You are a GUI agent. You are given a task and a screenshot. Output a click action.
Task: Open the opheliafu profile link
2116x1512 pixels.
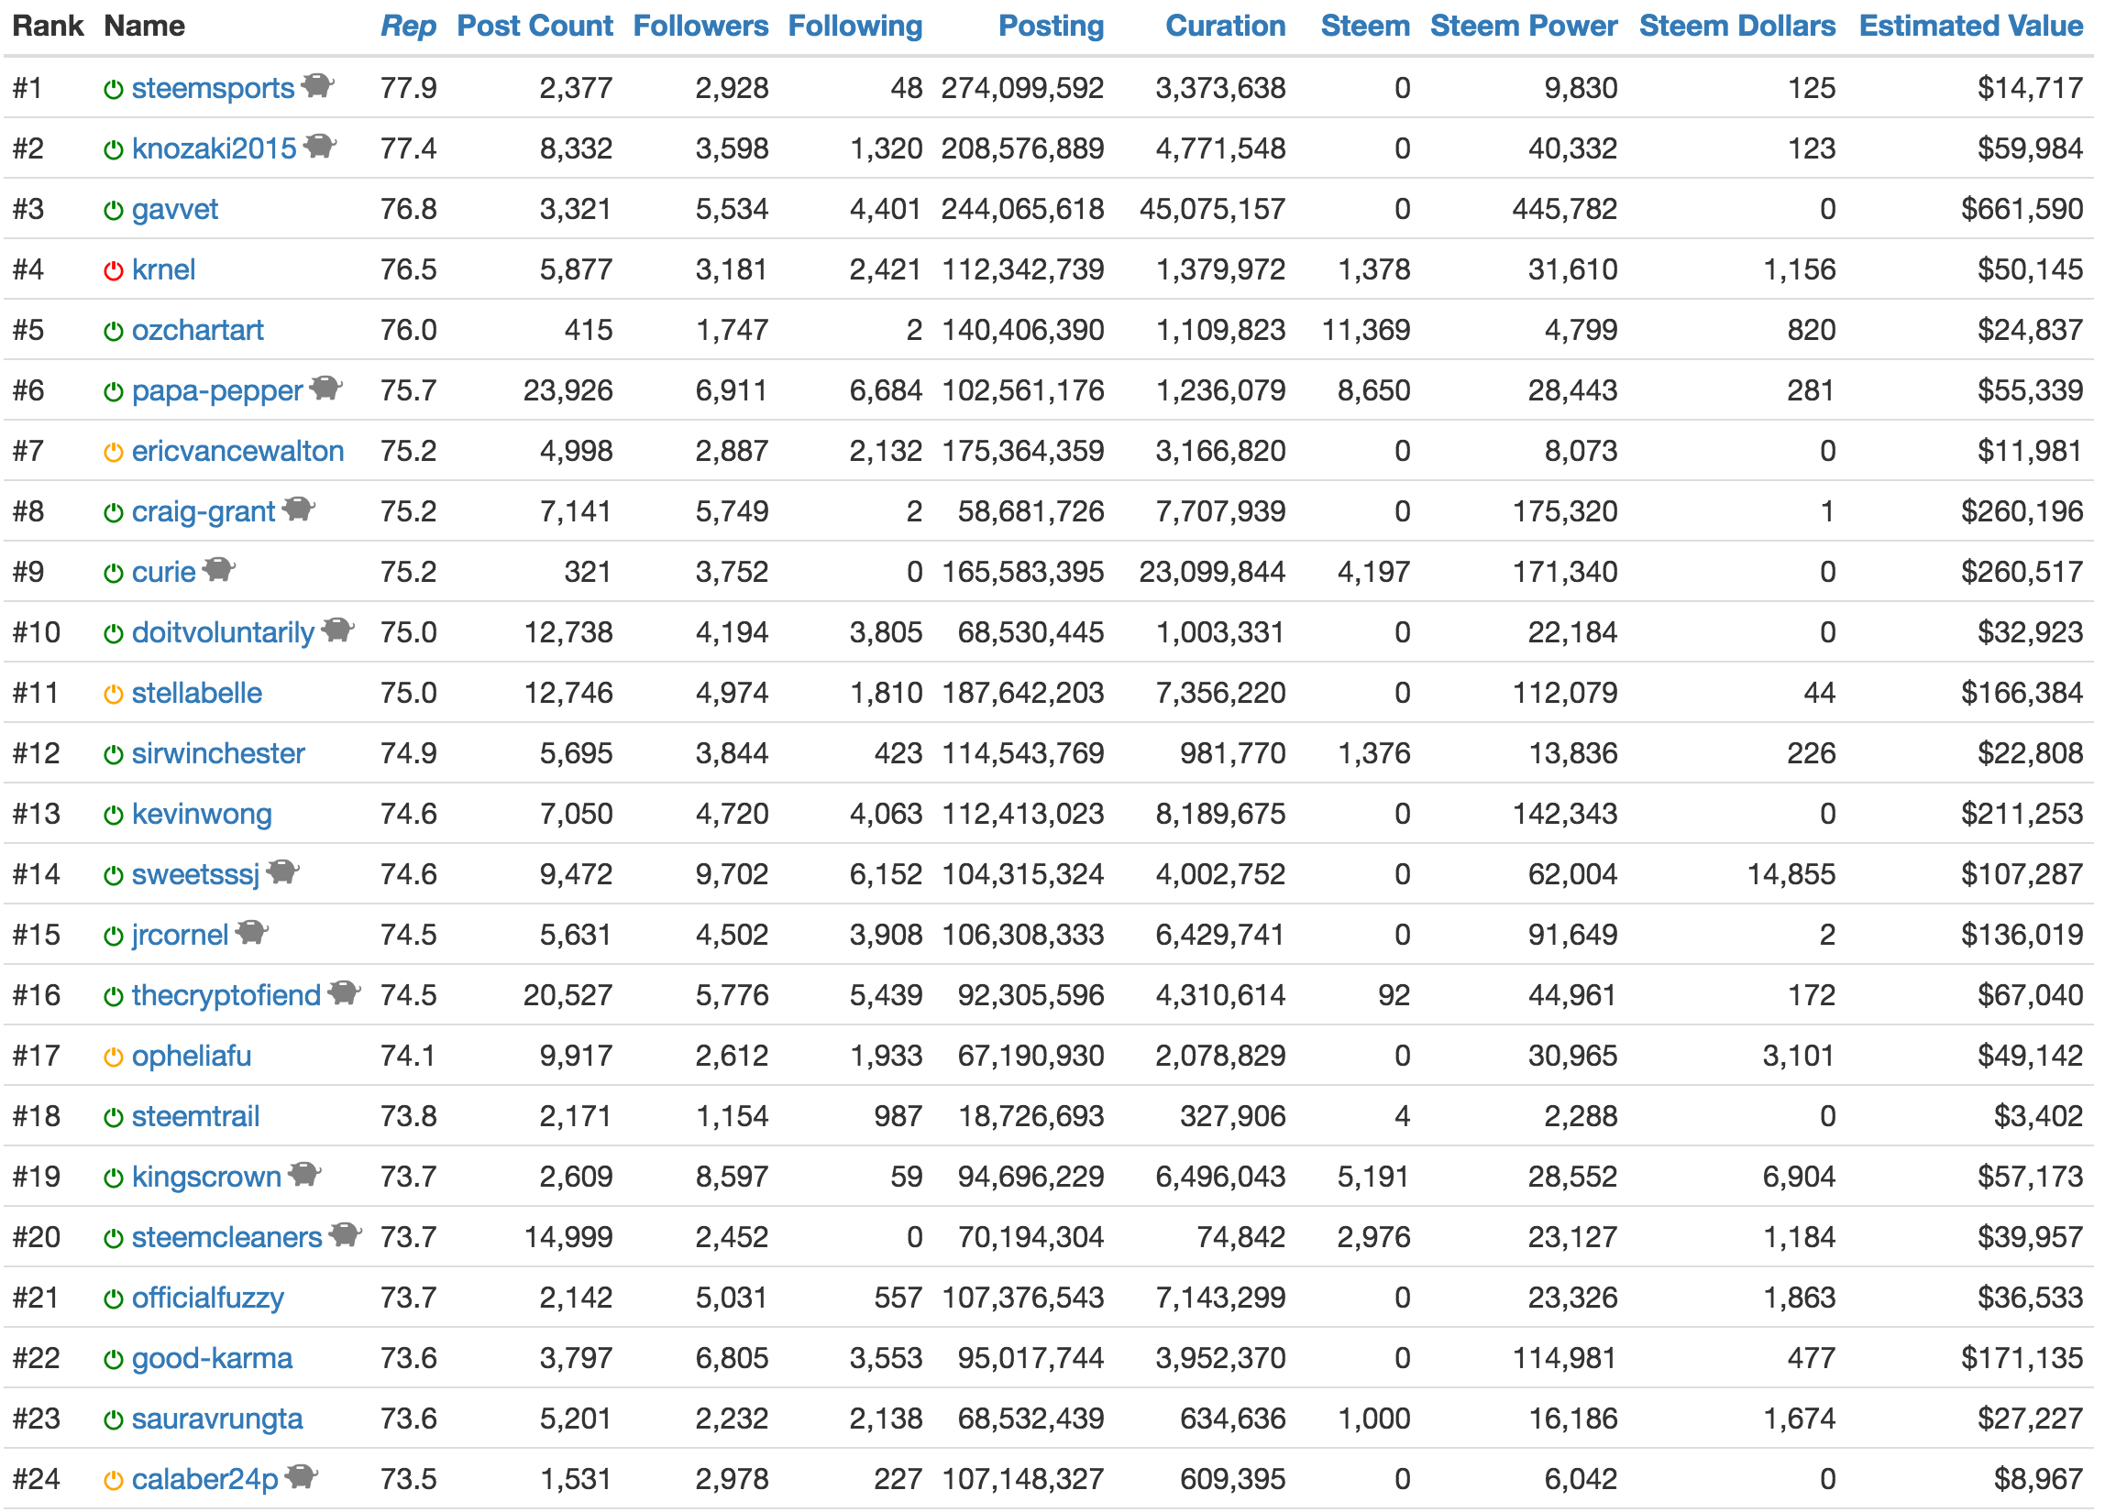(x=192, y=1057)
